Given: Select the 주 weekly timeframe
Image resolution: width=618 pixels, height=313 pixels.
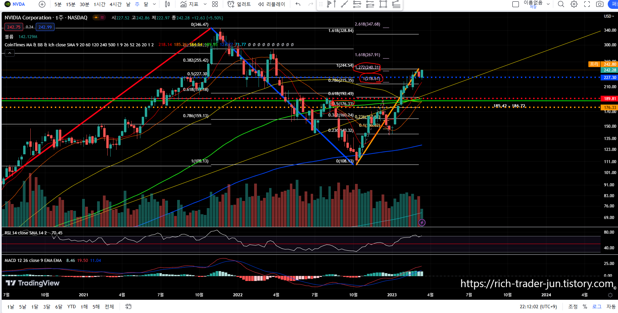Looking at the screenshot, I should coord(137,4).
